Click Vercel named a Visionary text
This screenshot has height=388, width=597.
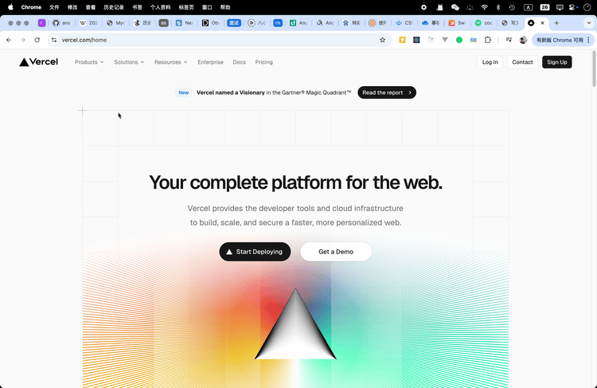click(230, 92)
